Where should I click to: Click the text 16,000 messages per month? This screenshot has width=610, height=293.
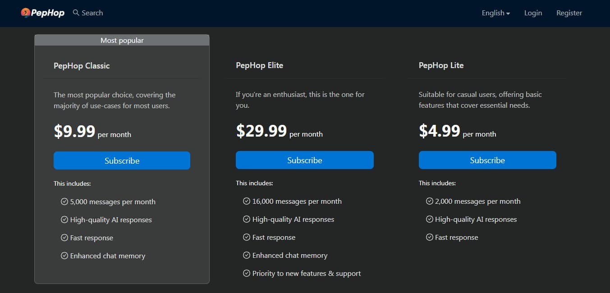297,201
